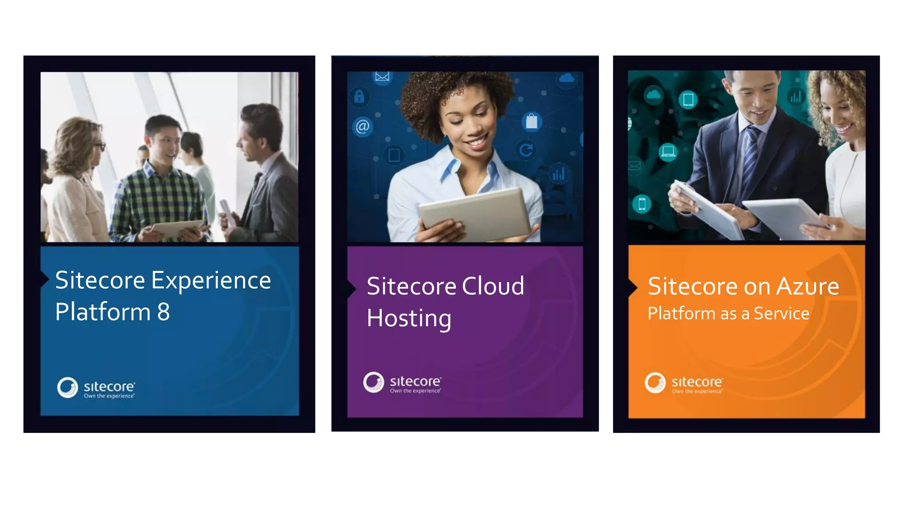This screenshot has height=511, width=908.
Task: Click 'Own the experience' tagline on orange card
Action: pos(697,391)
